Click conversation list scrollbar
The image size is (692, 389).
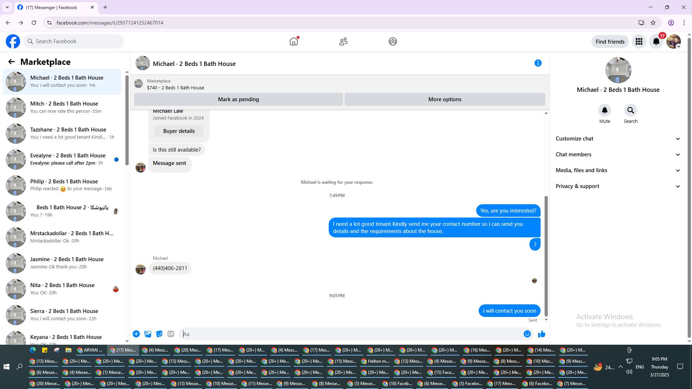tap(127, 121)
